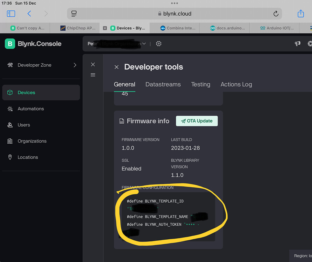Switch to the docs.arduino browser tab

tap(224, 28)
